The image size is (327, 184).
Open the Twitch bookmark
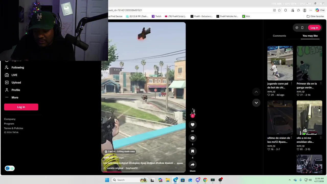[x=157, y=16]
